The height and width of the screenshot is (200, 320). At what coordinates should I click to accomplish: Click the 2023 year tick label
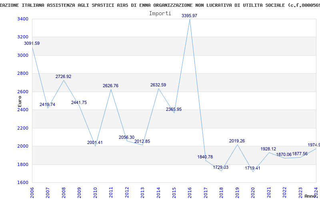300,193
